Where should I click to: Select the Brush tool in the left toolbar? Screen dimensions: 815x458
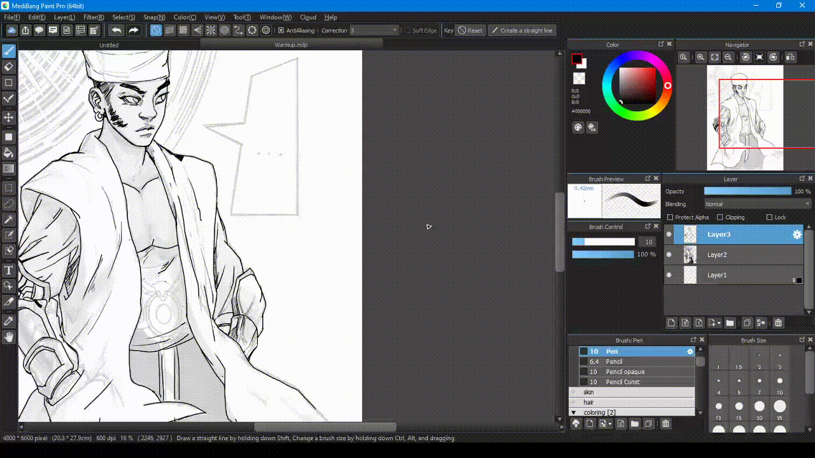tap(9, 51)
